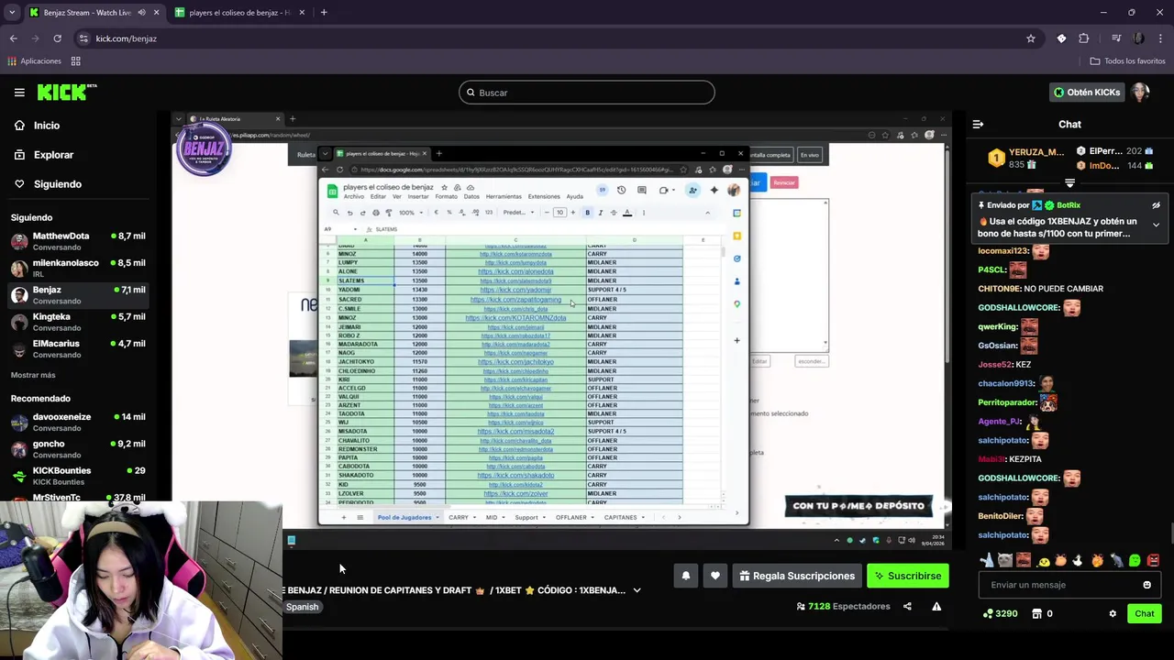
Task: Open Siguiendo in sidebar
Action: [57, 184]
